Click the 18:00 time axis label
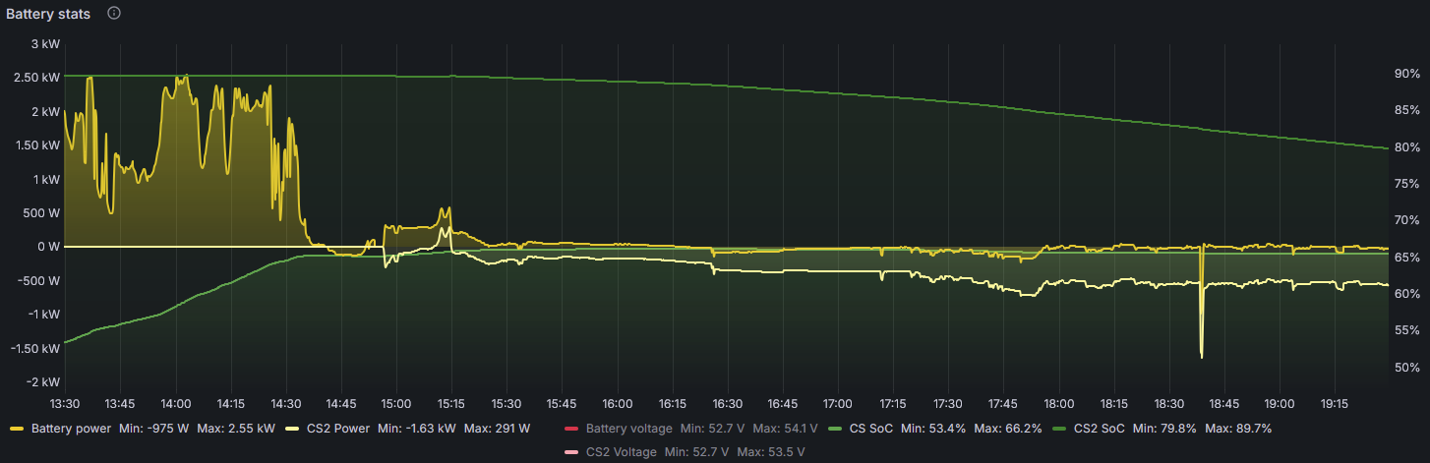Image resolution: width=1430 pixels, height=463 pixels. point(1059,403)
